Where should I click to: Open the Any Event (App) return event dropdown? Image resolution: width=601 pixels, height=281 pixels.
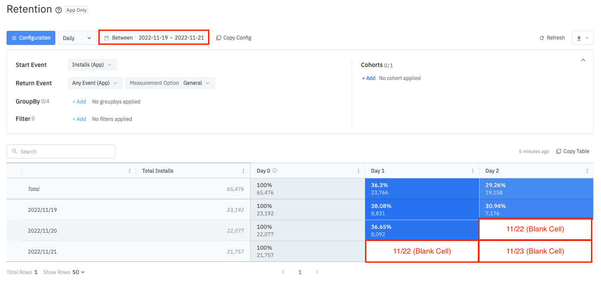pyautogui.click(x=95, y=83)
